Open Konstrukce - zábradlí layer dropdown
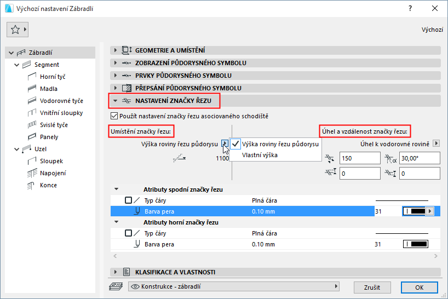 pos(234,286)
